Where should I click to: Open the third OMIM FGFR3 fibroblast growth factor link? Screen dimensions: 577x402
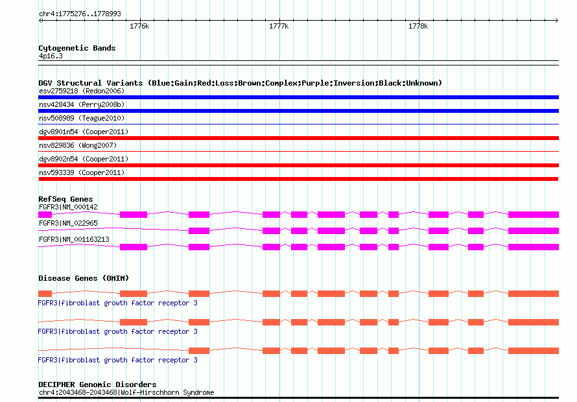[x=117, y=360]
